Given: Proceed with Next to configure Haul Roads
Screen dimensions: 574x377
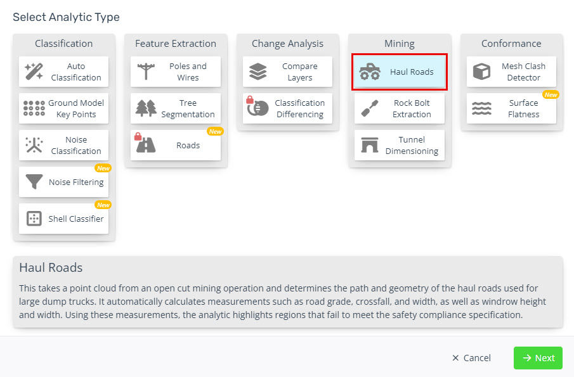Looking at the screenshot, I should point(538,357).
